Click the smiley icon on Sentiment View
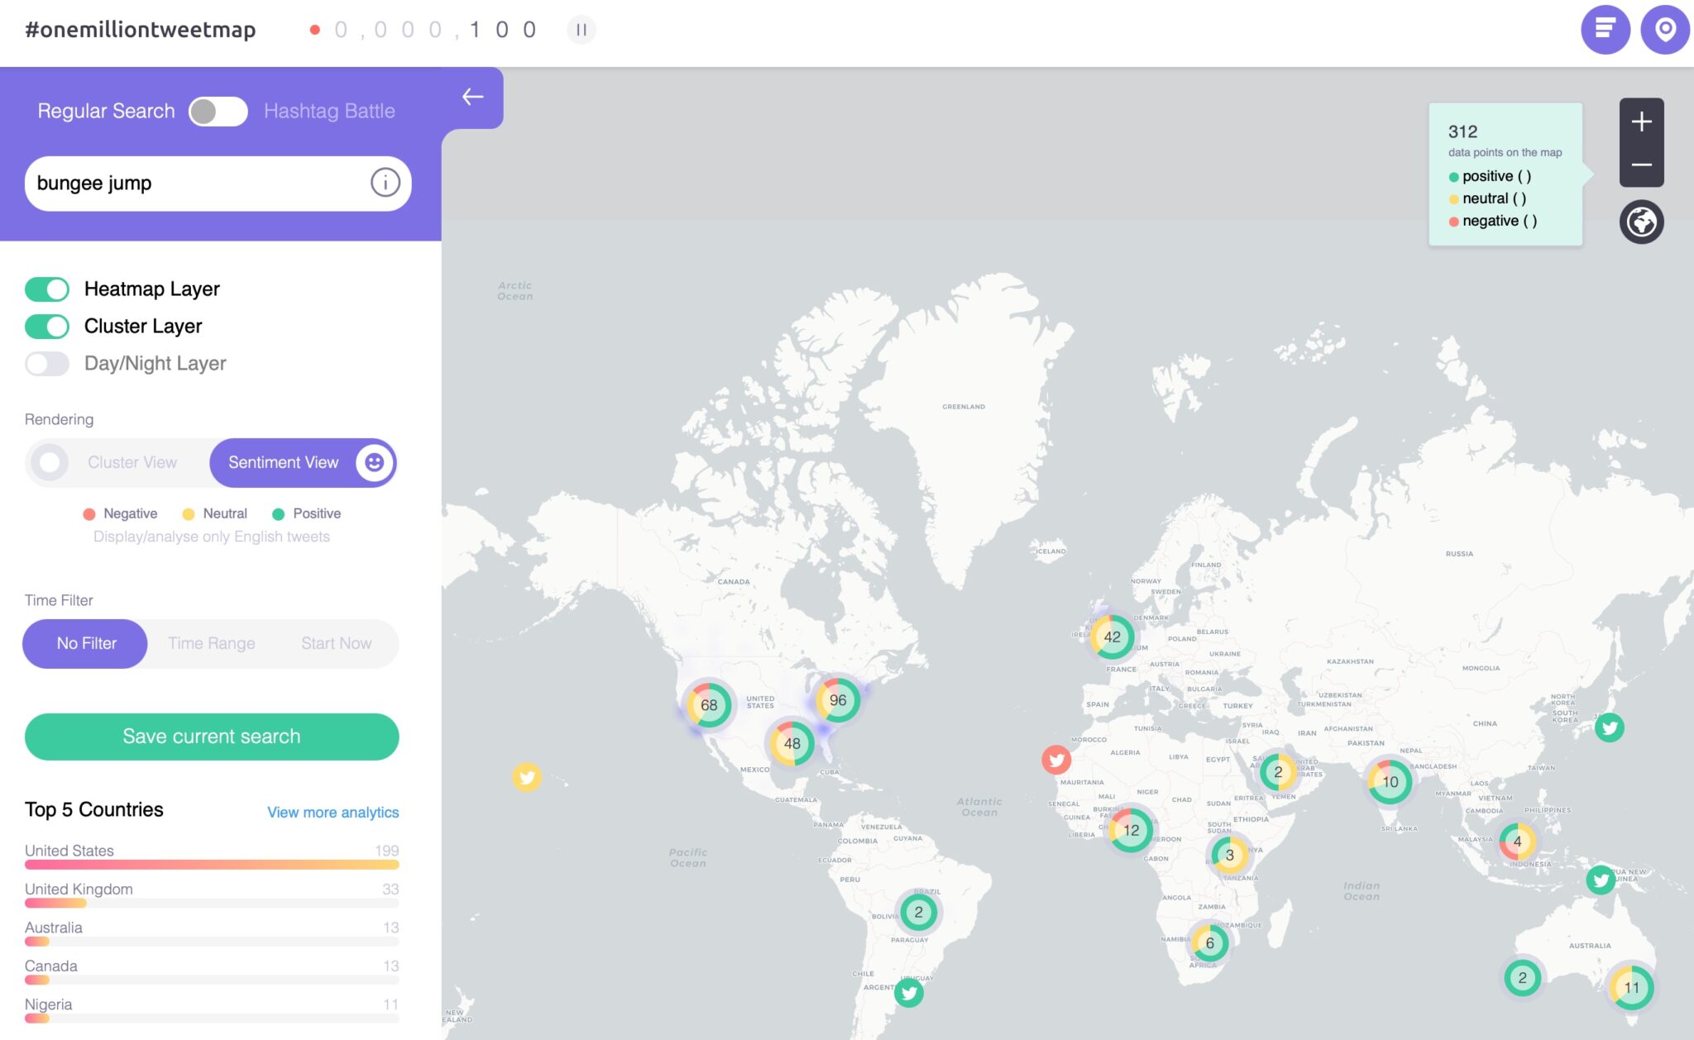This screenshot has height=1040, width=1694. (373, 463)
